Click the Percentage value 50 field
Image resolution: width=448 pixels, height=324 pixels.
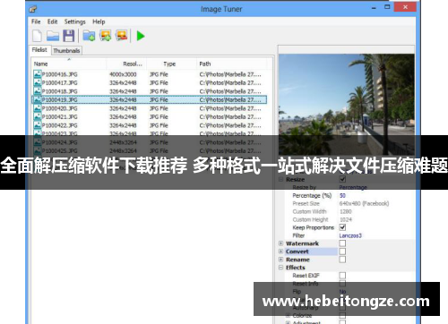tap(375, 196)
